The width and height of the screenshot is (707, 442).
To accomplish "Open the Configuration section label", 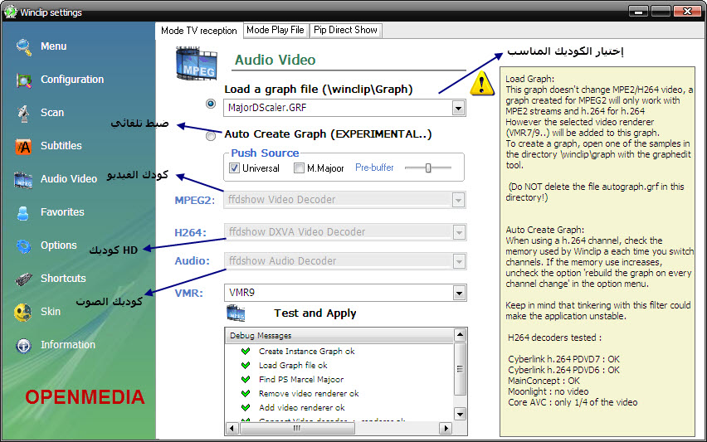I will point(72,80).
